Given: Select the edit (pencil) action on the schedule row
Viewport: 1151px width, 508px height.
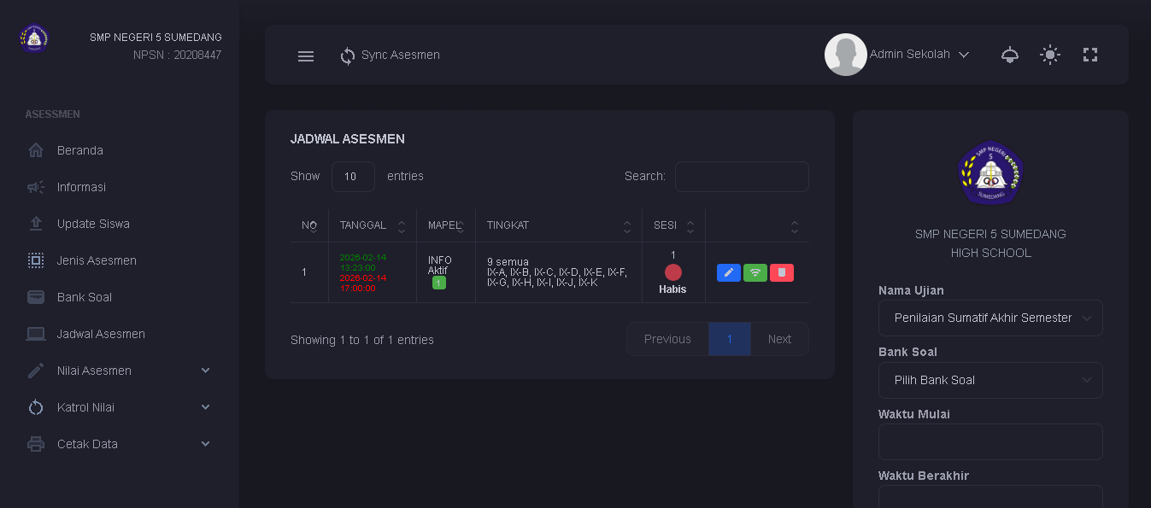Looking at the screenshot, I should pyautogui.click(x=728, y=272).
